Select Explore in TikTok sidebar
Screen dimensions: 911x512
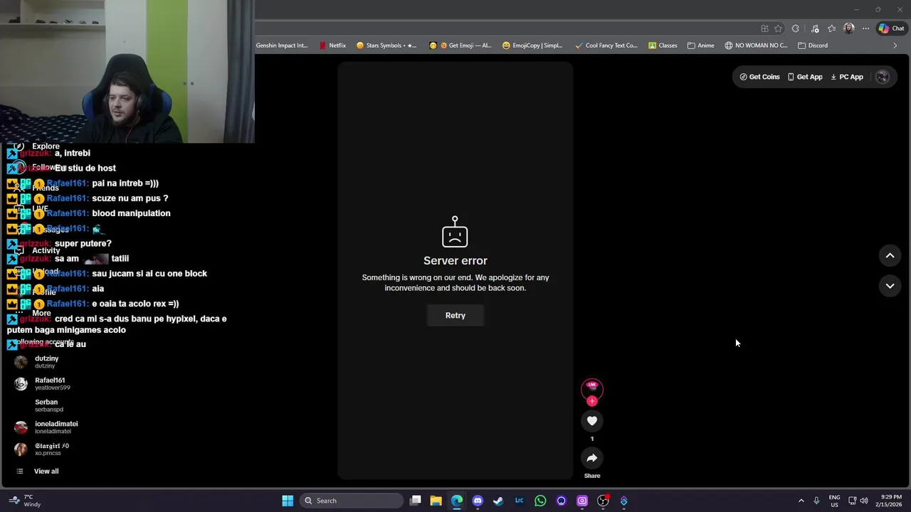(46, 146)
